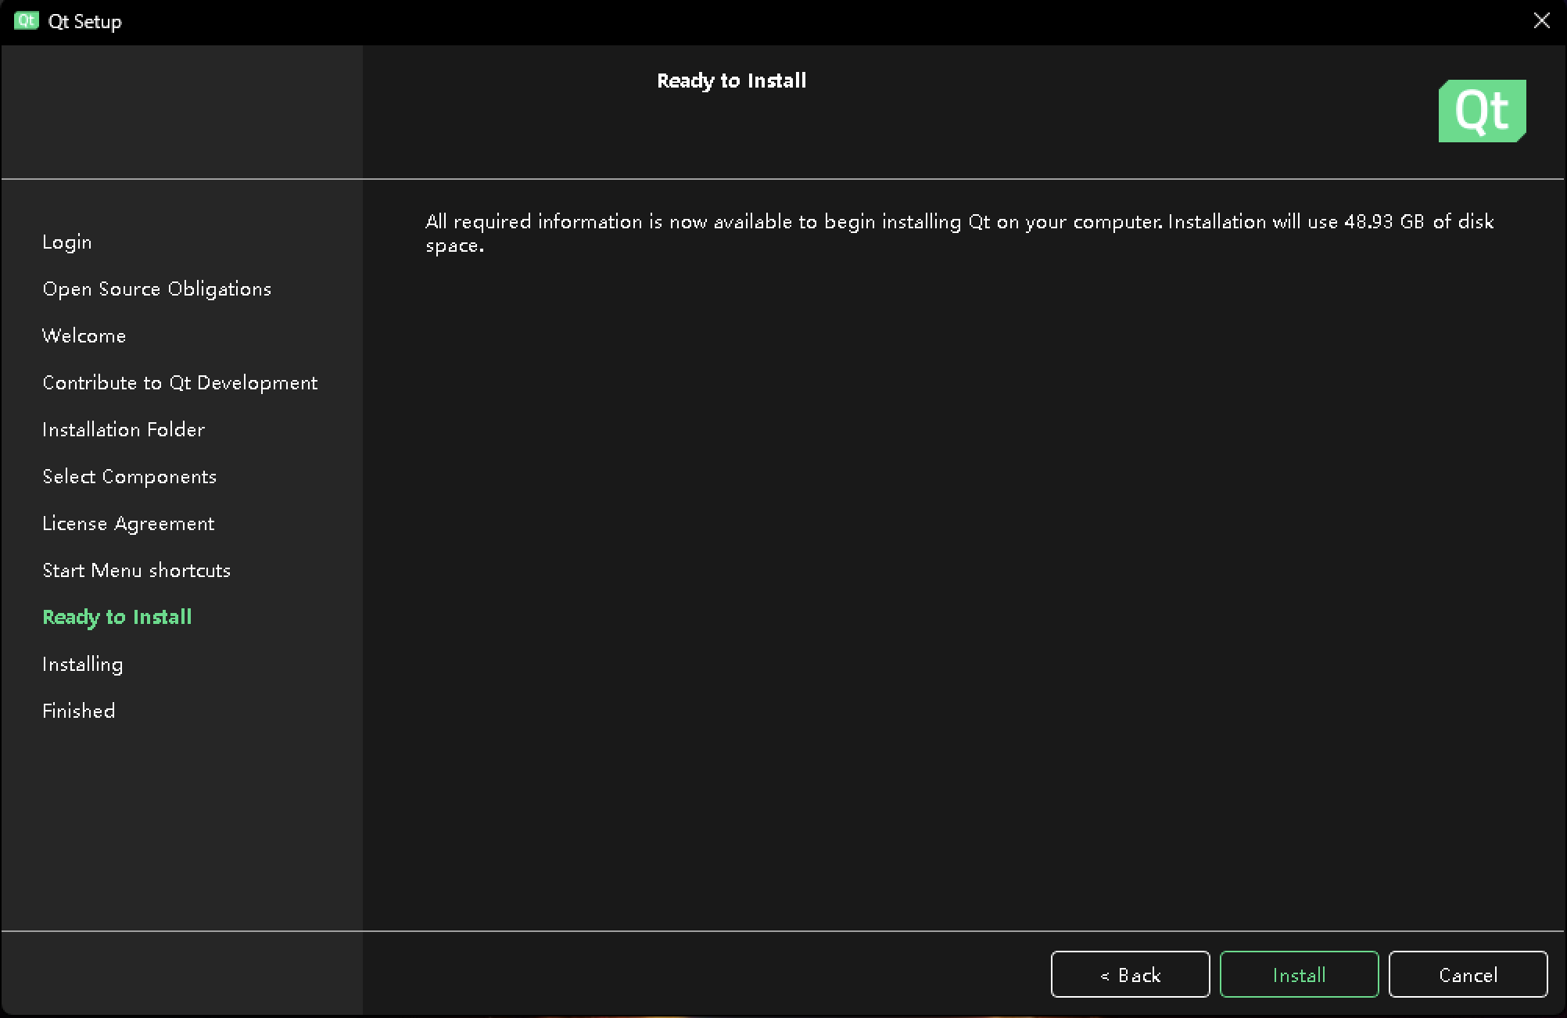Viewport: 1567px width, 1018px height.
Task: Select the Installing step in the sidebar
Action: (82, 664)
